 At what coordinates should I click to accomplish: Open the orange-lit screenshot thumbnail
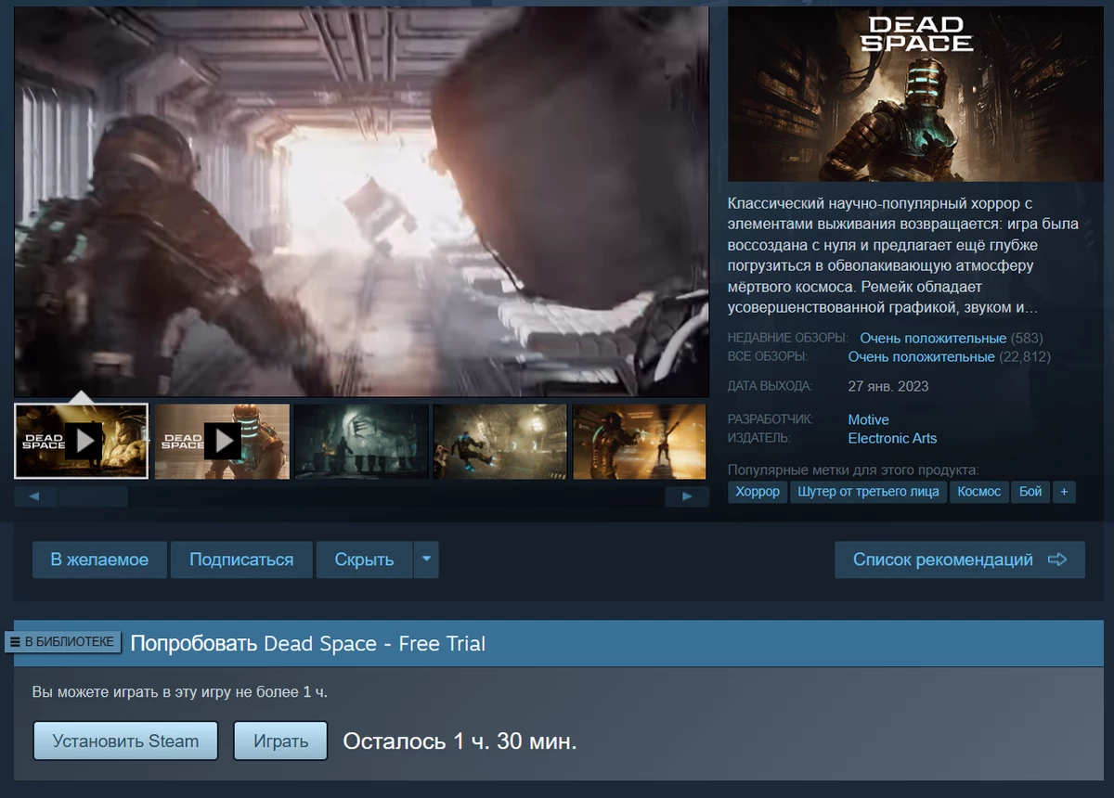point(641,441)
